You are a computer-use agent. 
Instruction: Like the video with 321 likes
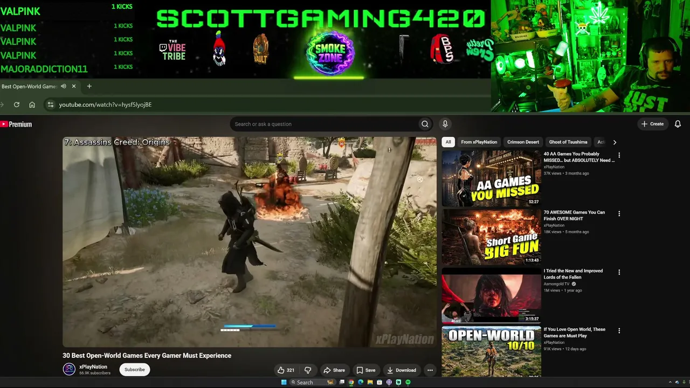[286, 370]
